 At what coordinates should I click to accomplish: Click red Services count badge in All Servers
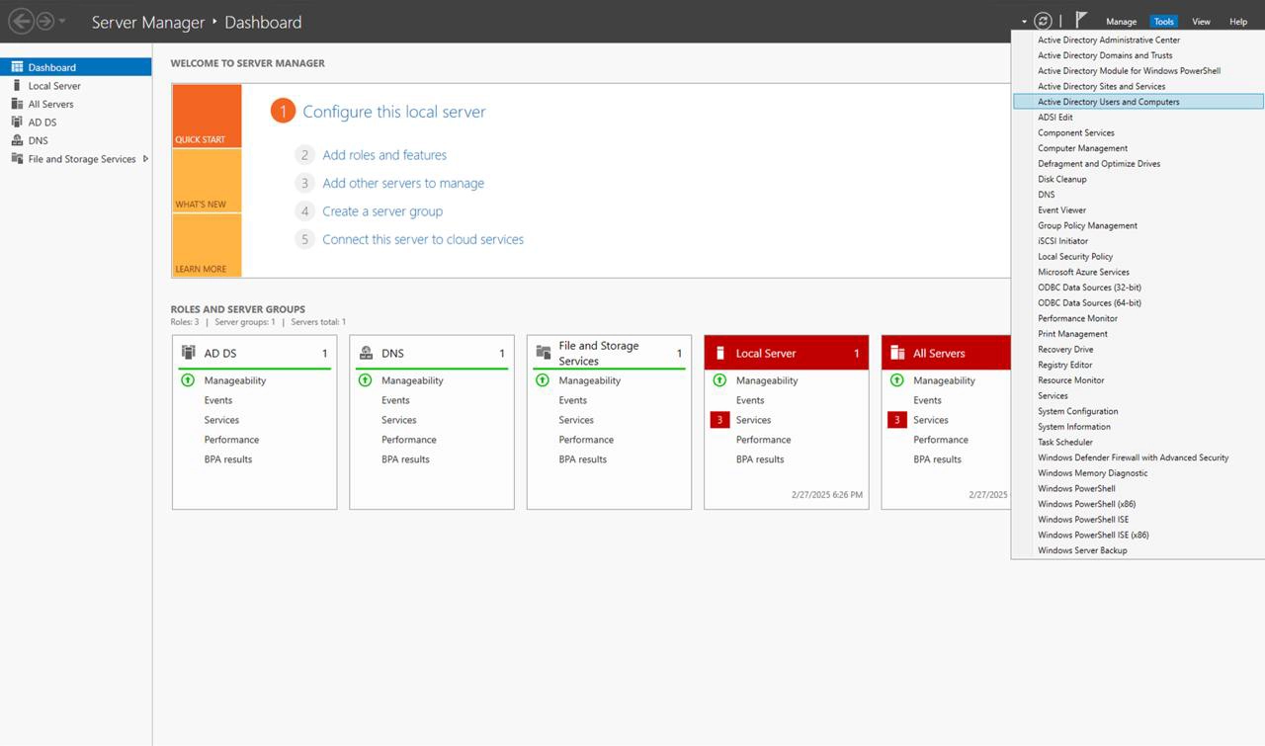tap(897, 420)
